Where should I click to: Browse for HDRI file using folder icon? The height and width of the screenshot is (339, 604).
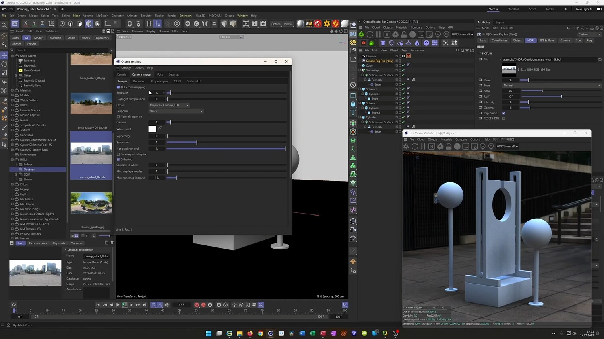600,59
